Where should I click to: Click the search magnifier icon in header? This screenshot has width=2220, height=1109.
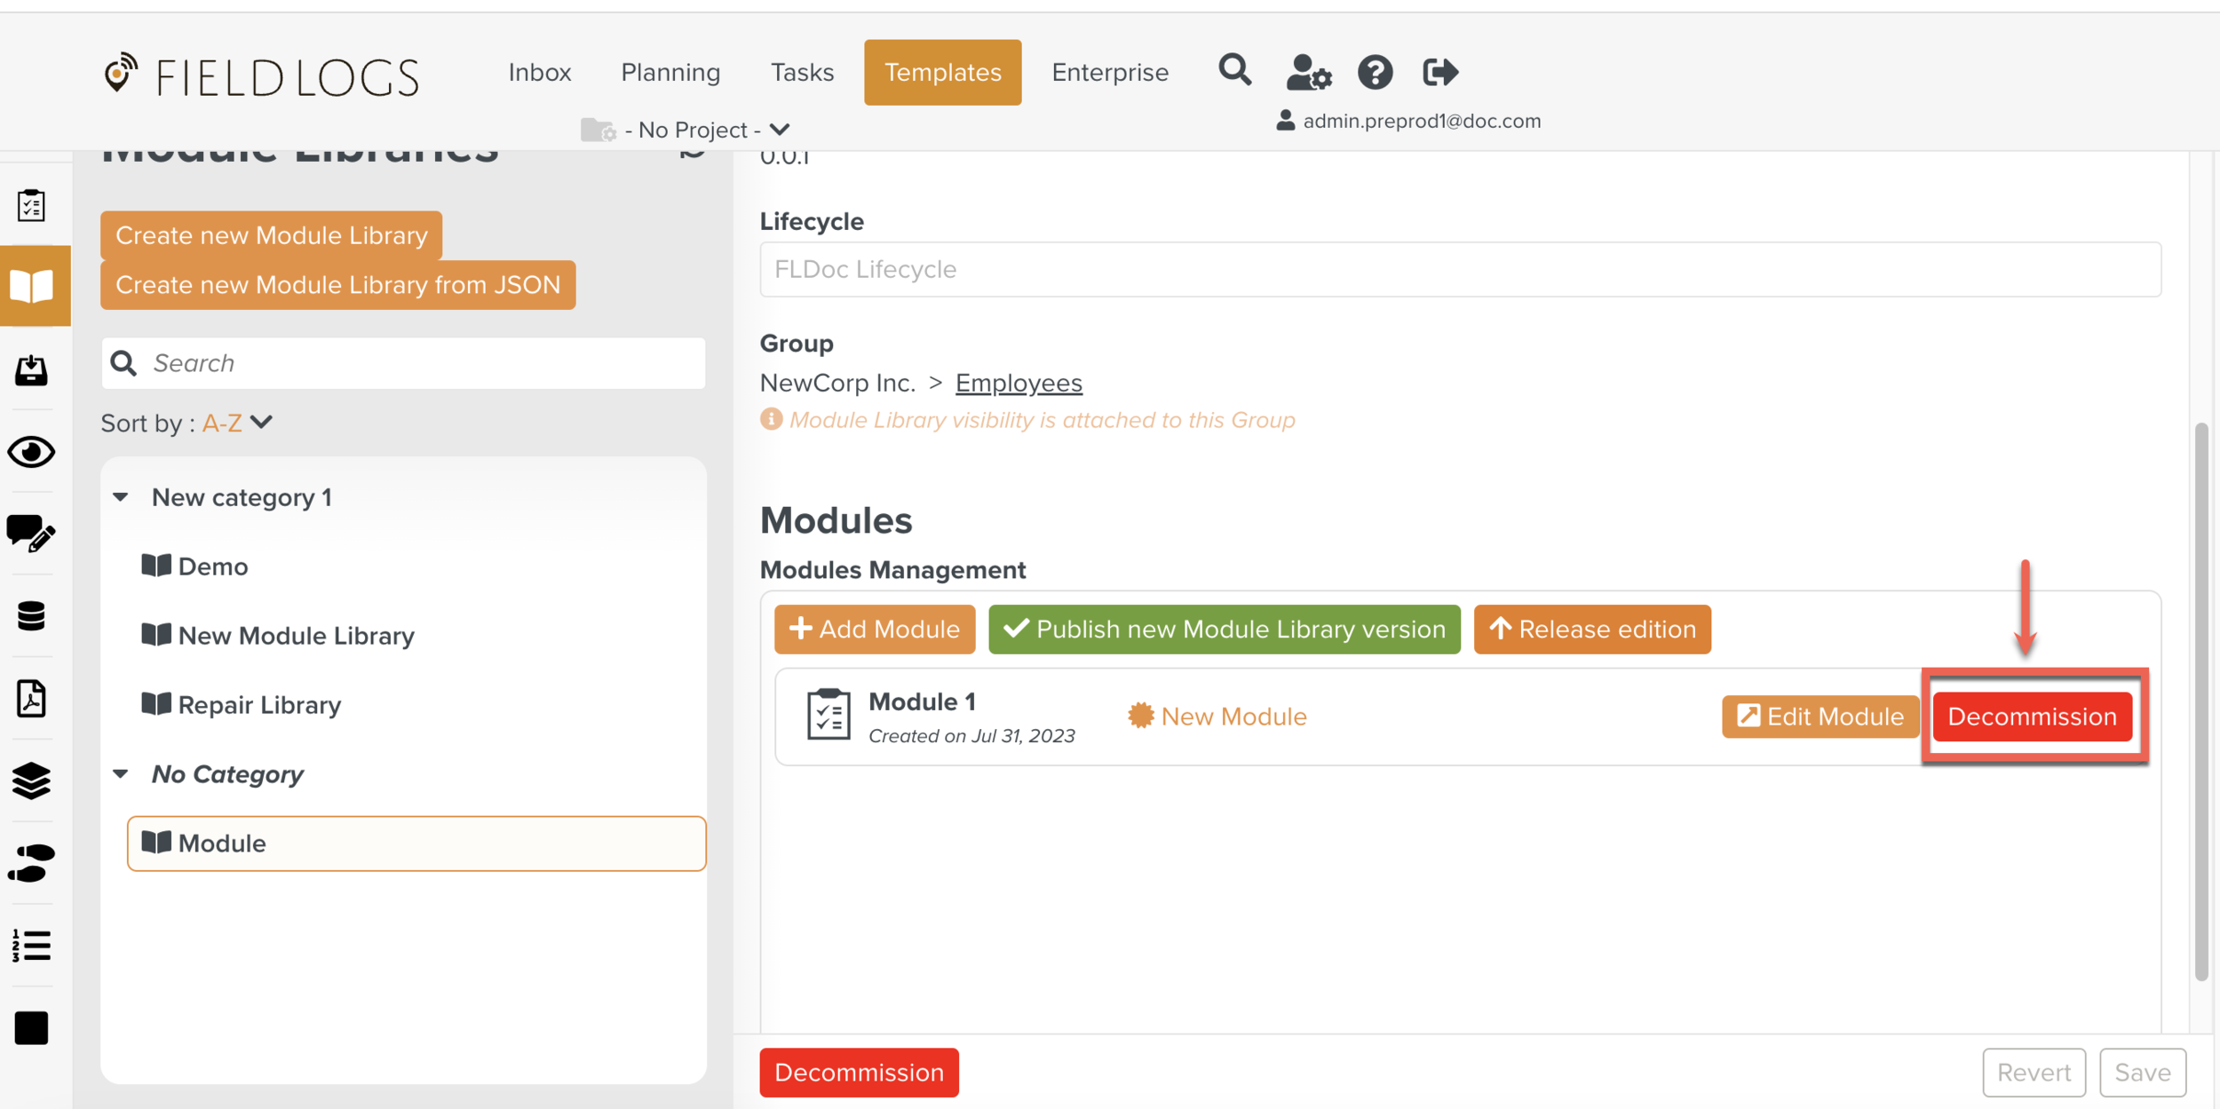(x=1234, y=70)
